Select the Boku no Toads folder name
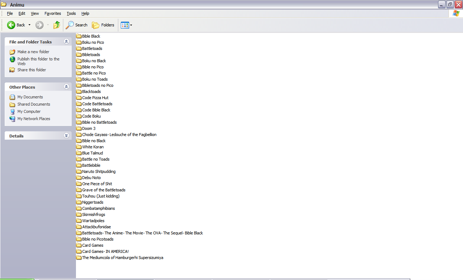 (95, 79)
